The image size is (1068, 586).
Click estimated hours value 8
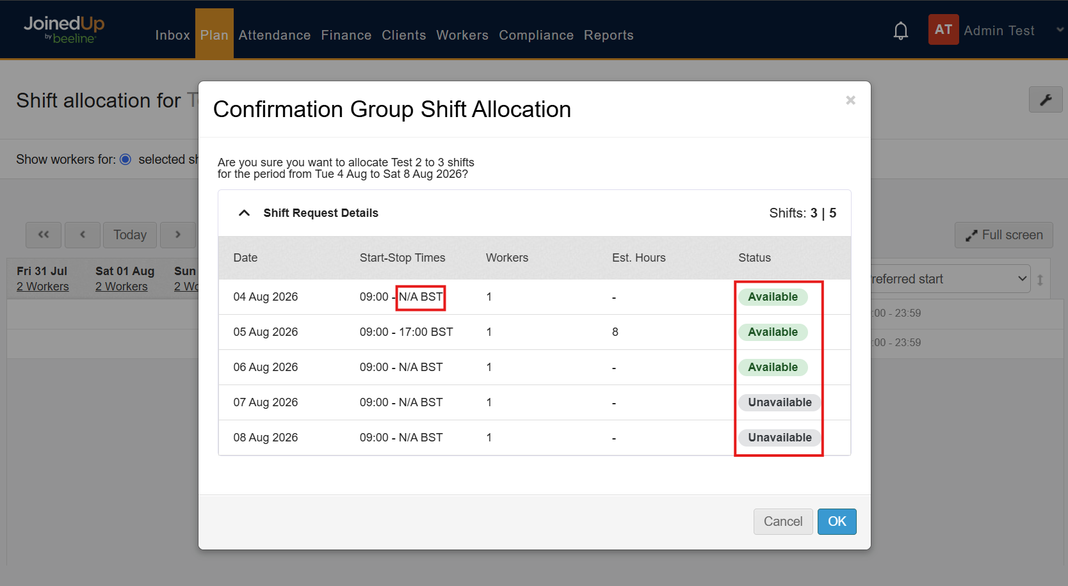615,332
